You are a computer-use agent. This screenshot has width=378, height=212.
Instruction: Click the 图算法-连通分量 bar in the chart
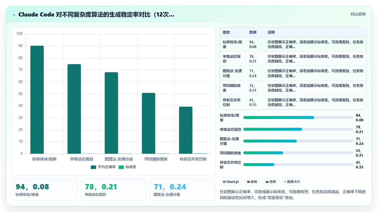(x=111, y=113)
